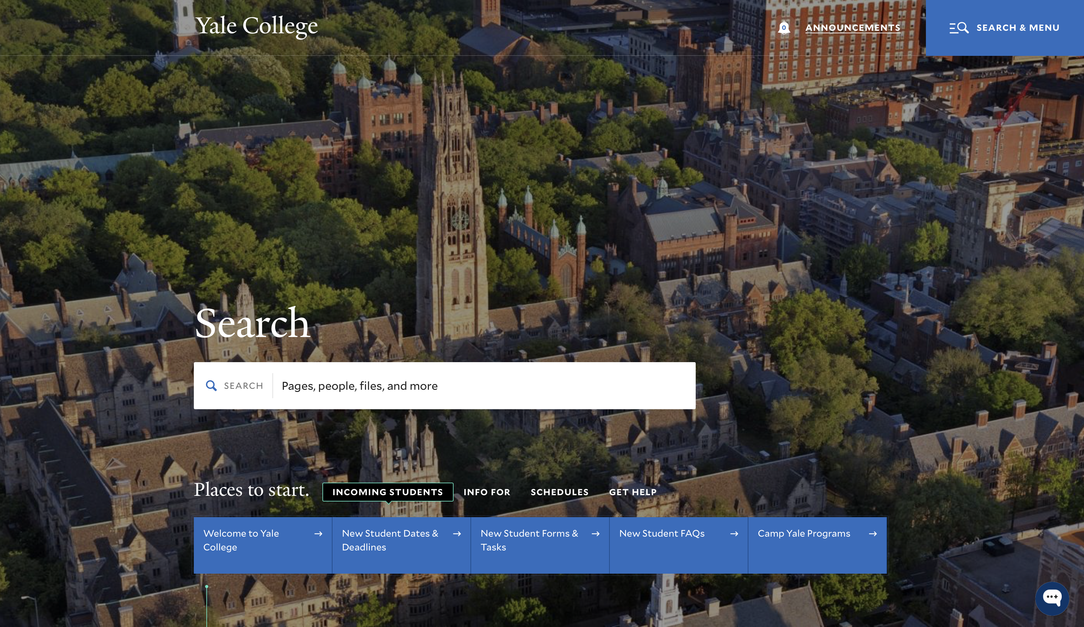Screen dimensions: 1084x627
Task: Click the magnifying glass search icon
Action: pos(211,386)
